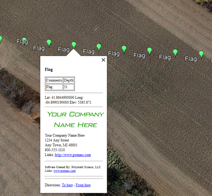Click the Comments table header cell

click(x=54, y=80)
